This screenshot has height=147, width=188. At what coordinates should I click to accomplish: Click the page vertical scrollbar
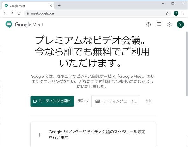tap(187, 63)
